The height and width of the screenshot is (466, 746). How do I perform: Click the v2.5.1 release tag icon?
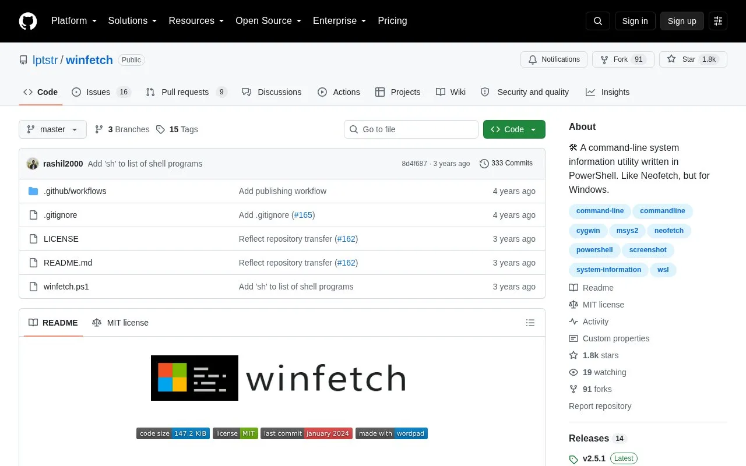tap(573, 459)
